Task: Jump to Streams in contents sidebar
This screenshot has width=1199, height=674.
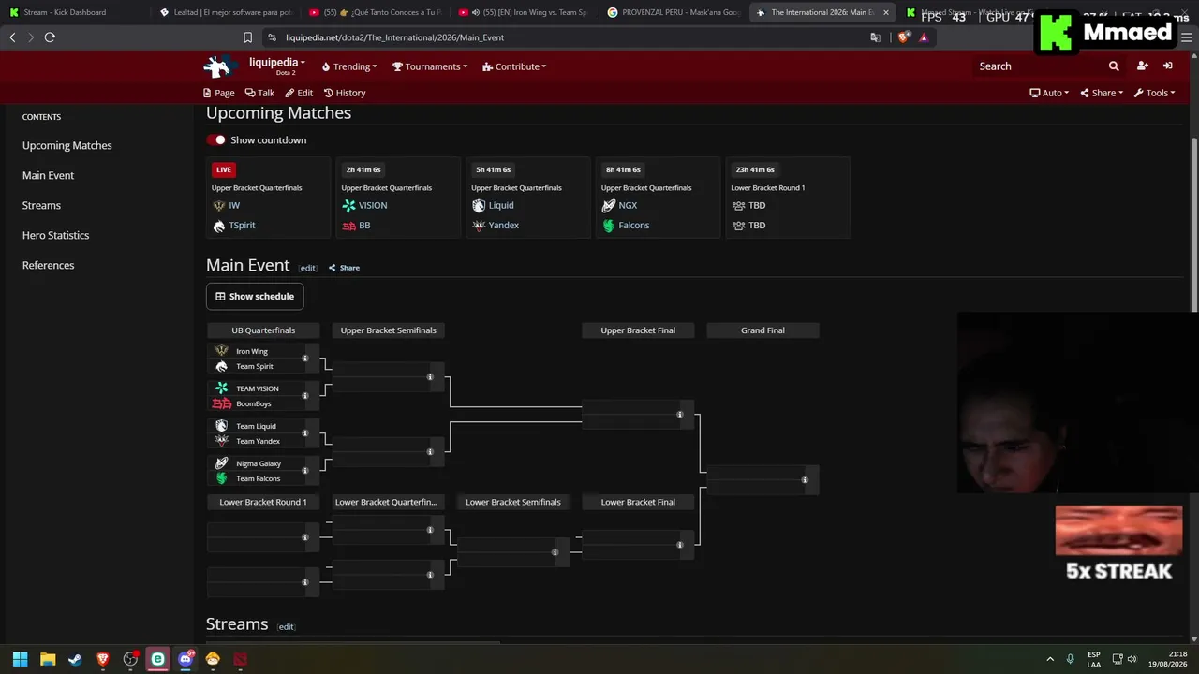Action: point(41,206)
